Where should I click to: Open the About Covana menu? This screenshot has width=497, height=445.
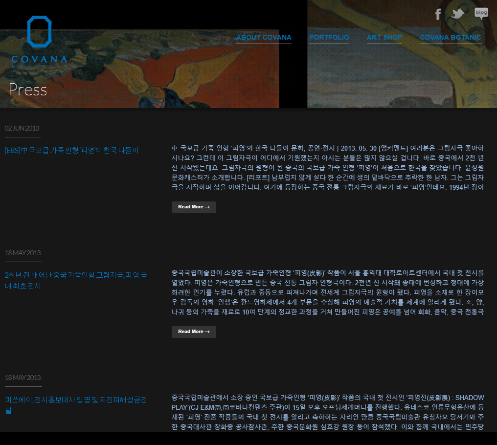point(264,37)
